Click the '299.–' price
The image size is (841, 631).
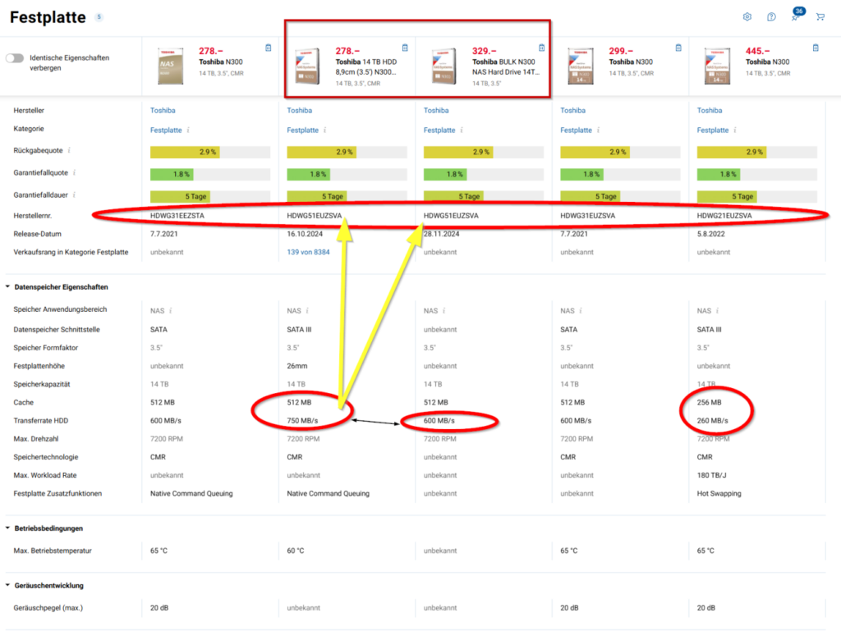pos(621,52)
